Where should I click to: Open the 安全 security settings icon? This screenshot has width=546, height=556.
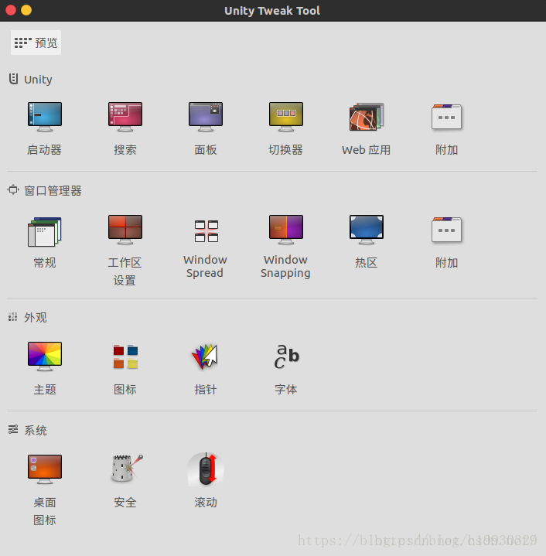coord(125,468)
